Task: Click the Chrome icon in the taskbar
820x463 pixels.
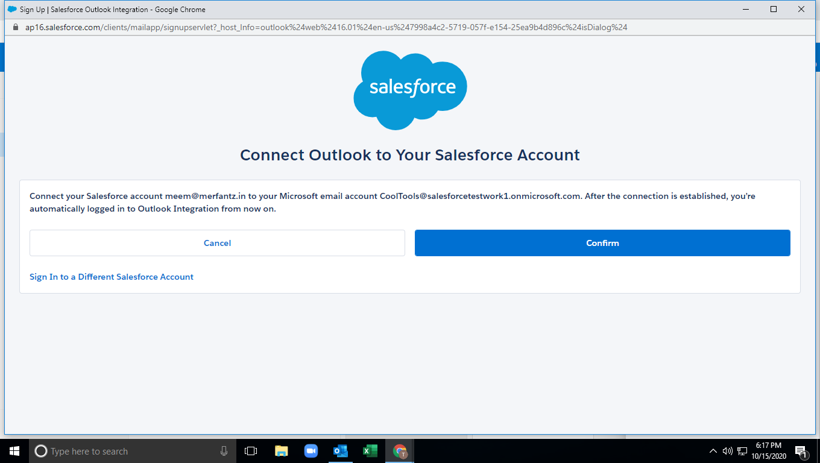Action: pos(400,451)
